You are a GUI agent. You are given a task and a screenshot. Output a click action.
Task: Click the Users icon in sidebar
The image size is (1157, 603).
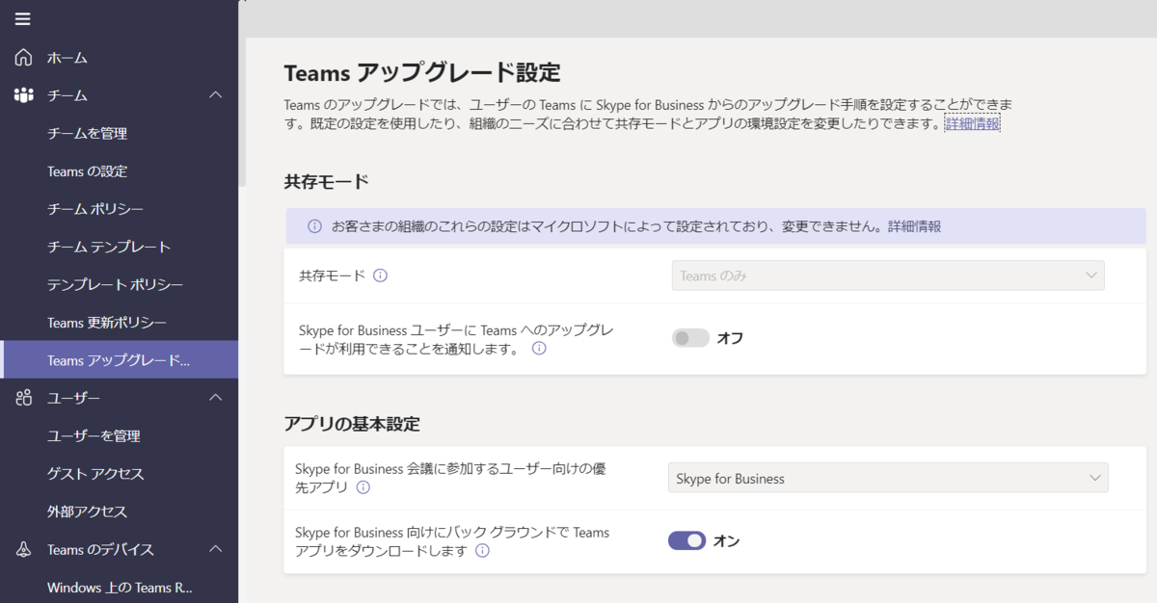point(24,398)
